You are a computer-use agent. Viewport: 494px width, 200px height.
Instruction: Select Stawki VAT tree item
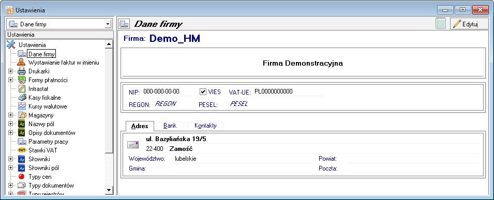(x=42, y=150)
